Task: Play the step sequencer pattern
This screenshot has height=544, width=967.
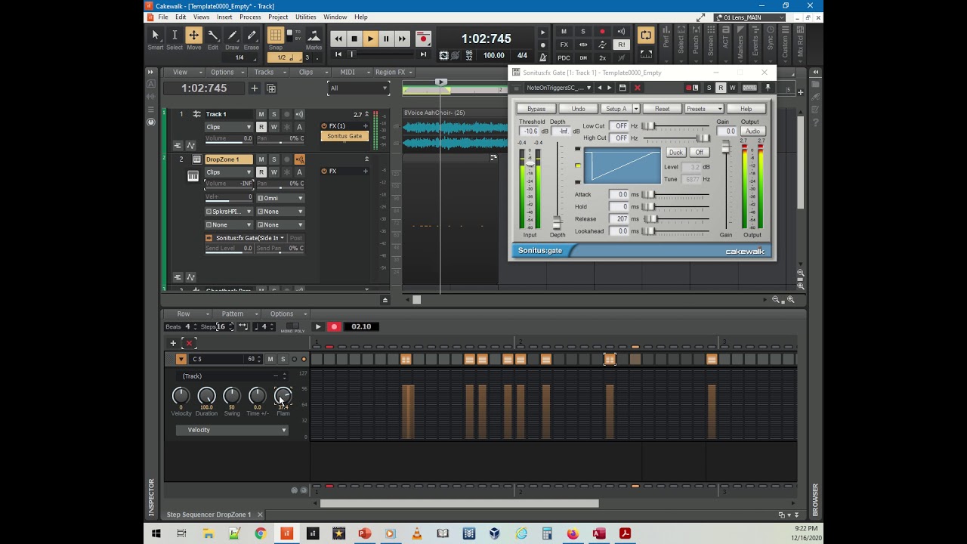Action: tap(318, 327)
